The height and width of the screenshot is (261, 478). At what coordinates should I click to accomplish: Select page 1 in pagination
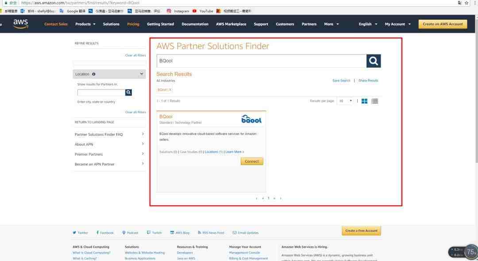coord(269,198)
